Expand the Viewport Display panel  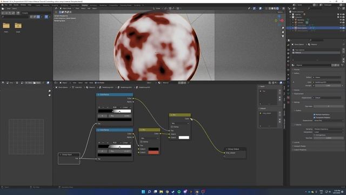(x=300, y=146)
